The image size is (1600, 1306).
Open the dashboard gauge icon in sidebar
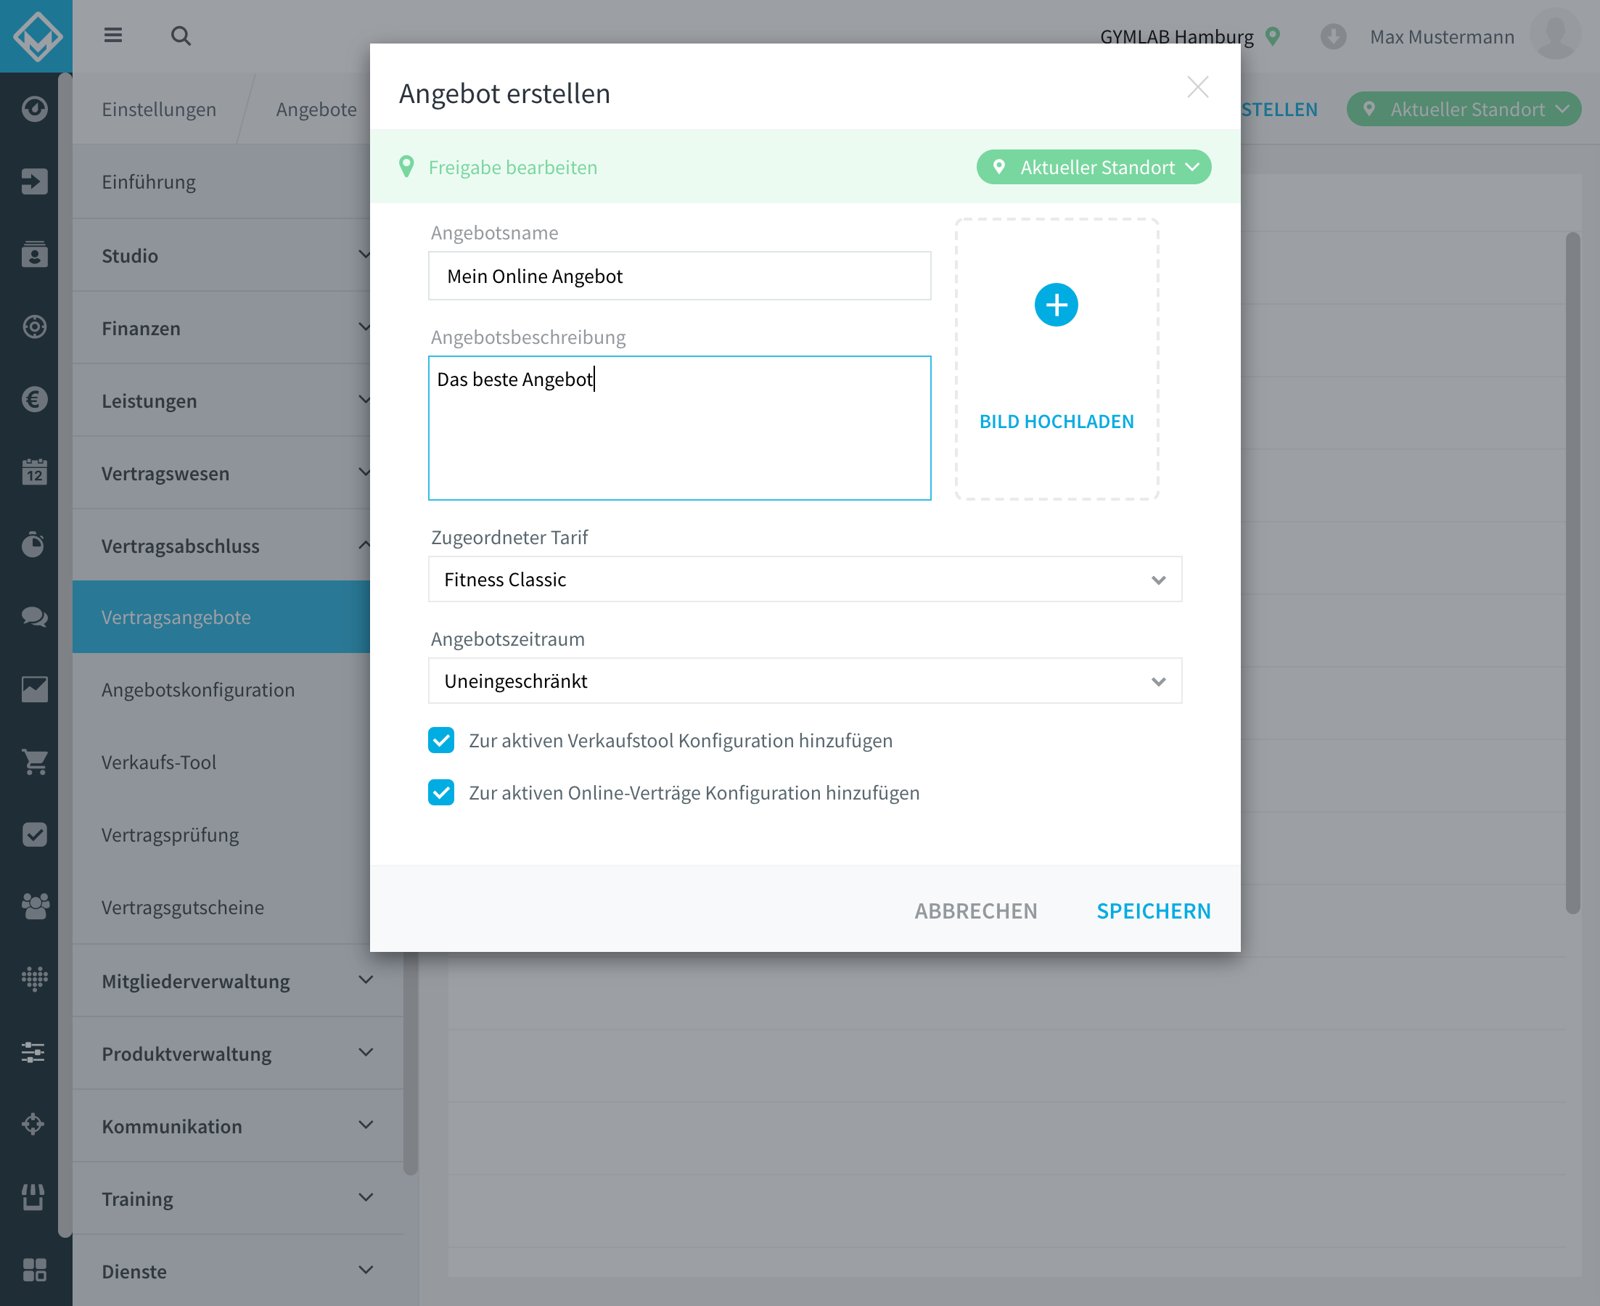click(x=35, y=109)
